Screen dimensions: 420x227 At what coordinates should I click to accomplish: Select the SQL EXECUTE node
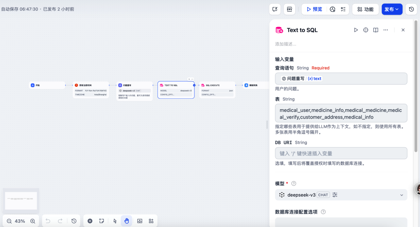[217, 90]
